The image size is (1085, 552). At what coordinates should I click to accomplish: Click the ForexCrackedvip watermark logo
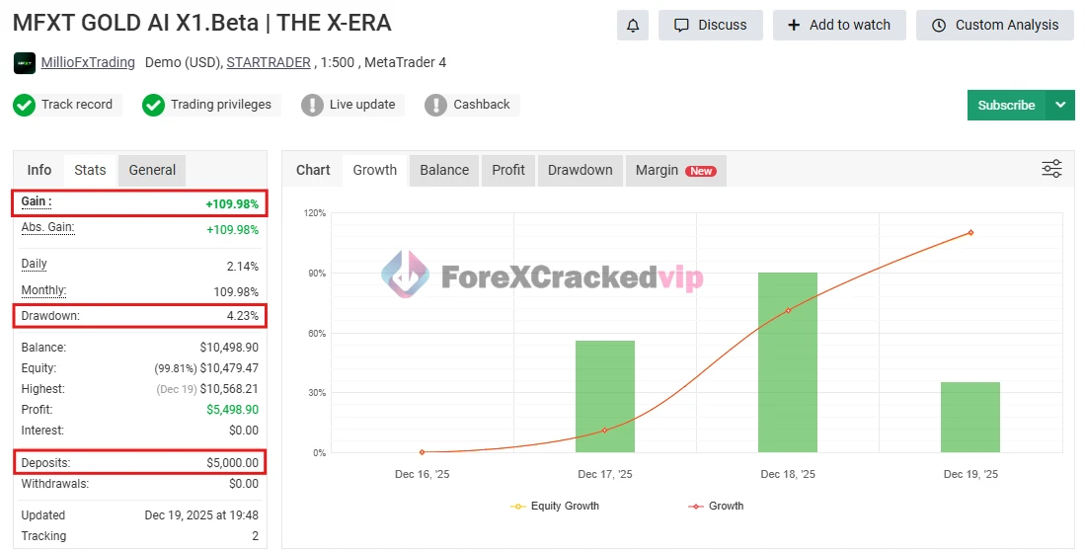[405, 276]
